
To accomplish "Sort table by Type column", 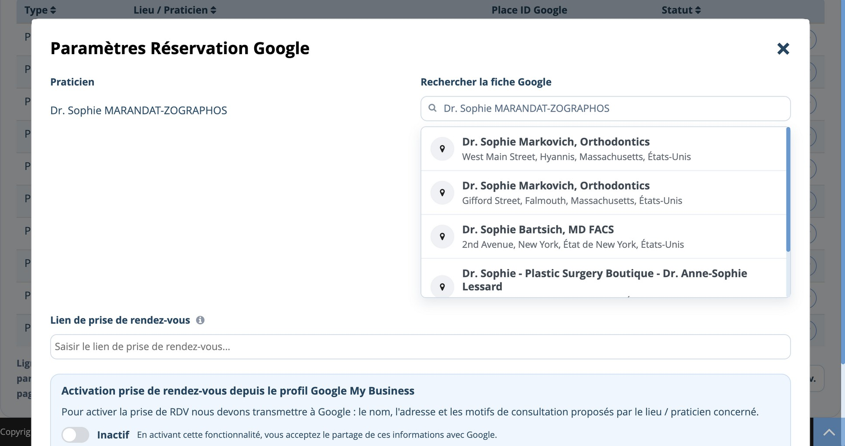I will (40, 10).
